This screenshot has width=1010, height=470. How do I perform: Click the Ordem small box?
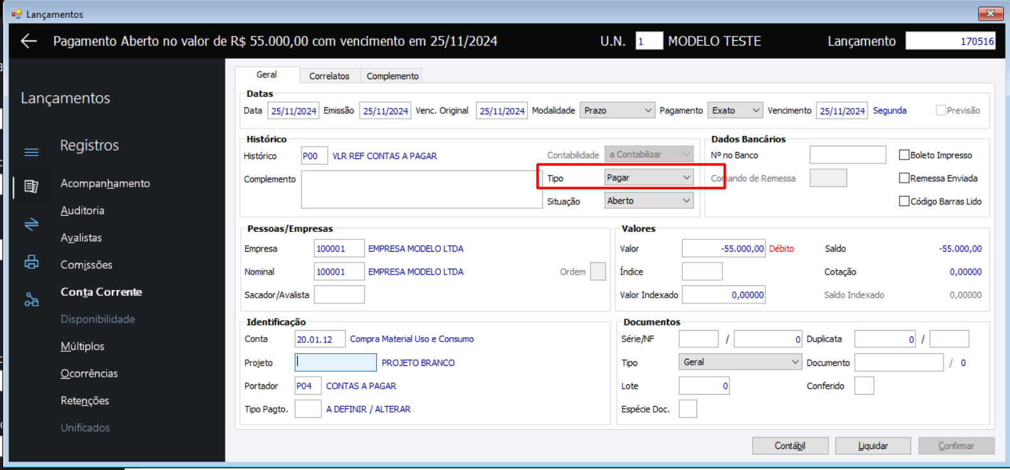click(x=598, y=271)
